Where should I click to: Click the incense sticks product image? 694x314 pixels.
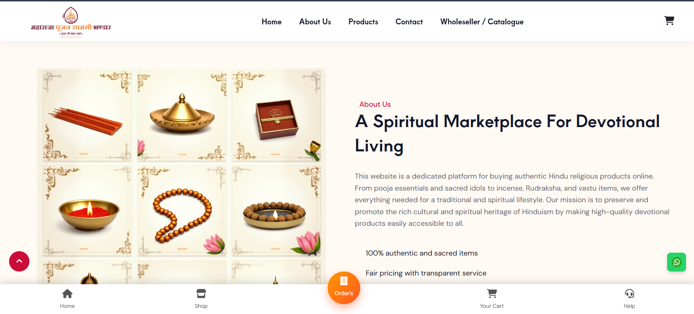tap(87, 116)
